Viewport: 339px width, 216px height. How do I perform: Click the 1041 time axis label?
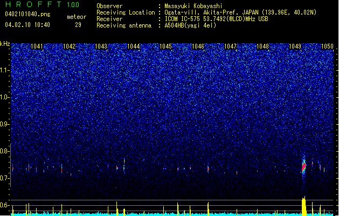pos(37,46)
